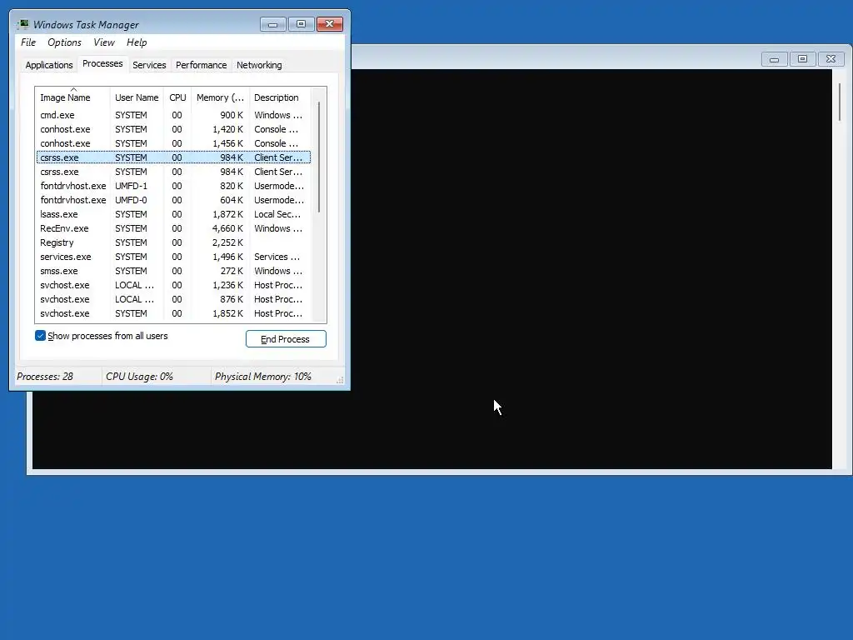Close the background console window
This screenshot has width=853, height=640.
coord(831,59)
